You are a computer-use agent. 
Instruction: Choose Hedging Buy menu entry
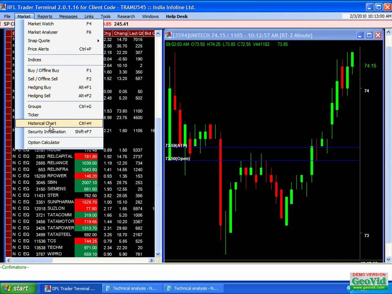(x=59, y=87)
